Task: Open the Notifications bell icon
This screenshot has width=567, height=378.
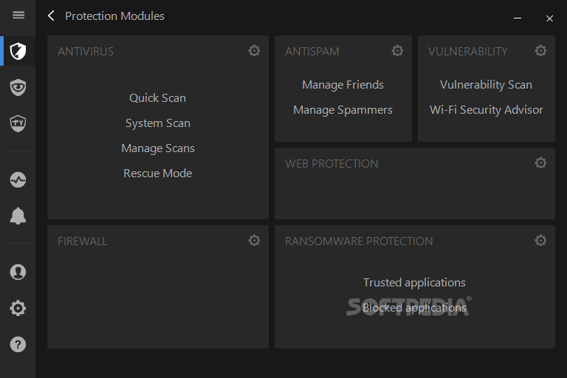Action: pos(18,216)
